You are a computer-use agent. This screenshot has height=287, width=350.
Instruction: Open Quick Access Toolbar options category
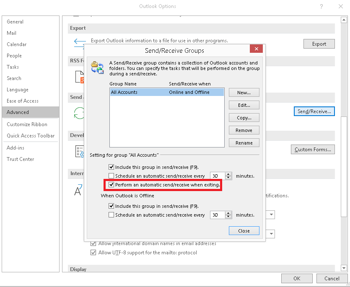[x=31, y=136]
